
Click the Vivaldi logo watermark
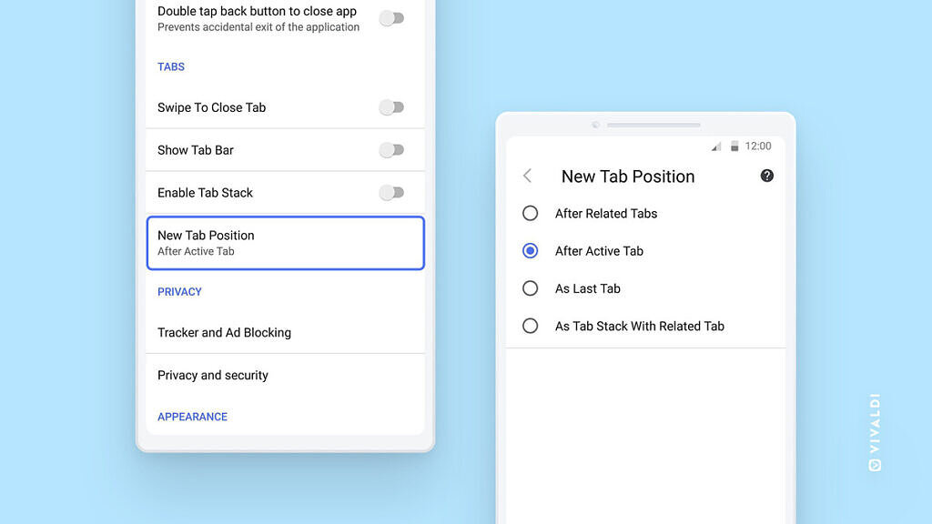click(x=875, y=432)
